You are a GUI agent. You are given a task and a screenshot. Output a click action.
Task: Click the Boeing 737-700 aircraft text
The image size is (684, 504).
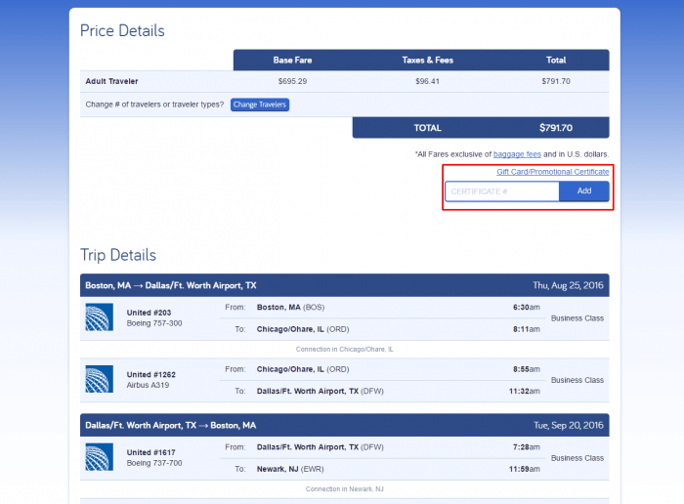(x=154, y=463)
